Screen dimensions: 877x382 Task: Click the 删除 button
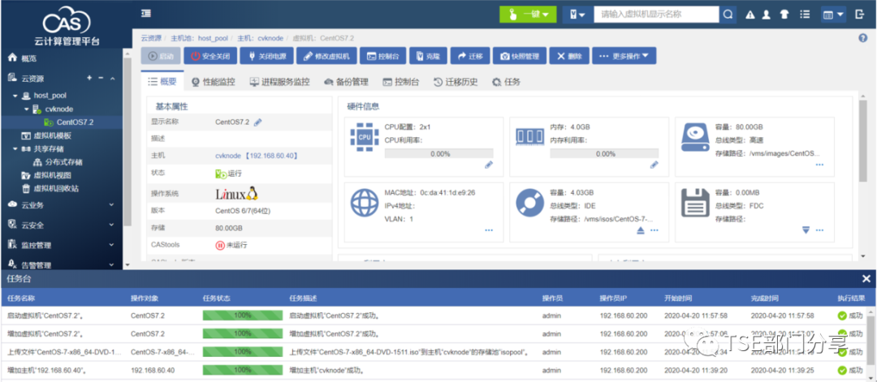pos(568,56)
